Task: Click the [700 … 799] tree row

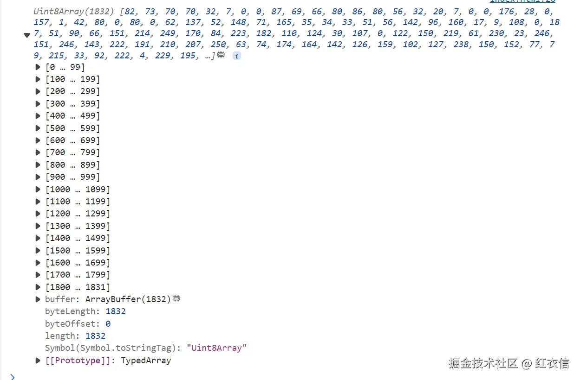Action: (73, 152)
